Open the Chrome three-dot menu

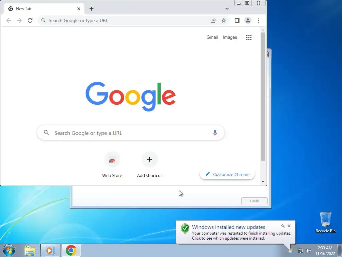point(259,20)
